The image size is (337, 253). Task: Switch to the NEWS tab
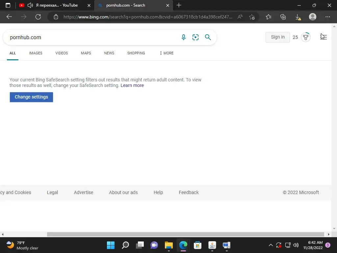[109, 53]
